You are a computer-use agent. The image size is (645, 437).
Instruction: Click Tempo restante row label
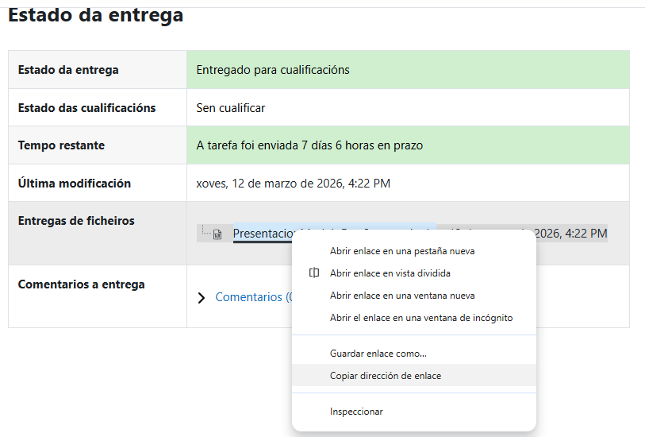pyautogui.click(x=61, y=145)
